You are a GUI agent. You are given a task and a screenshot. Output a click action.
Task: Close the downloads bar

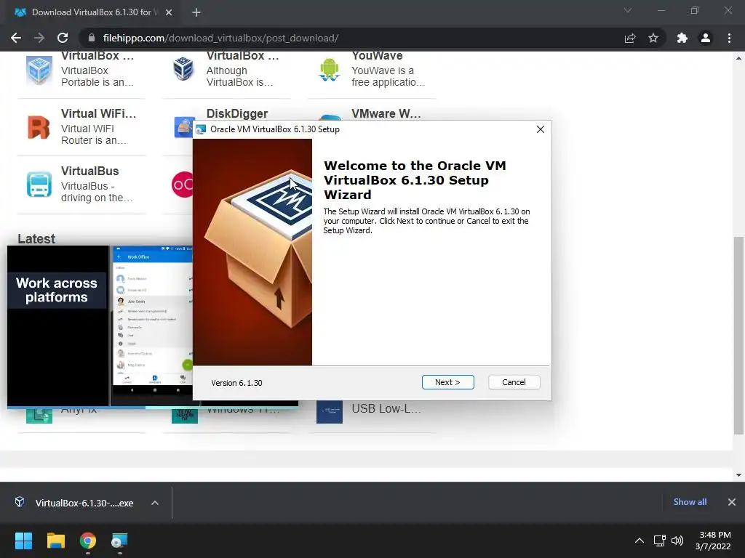732,502
